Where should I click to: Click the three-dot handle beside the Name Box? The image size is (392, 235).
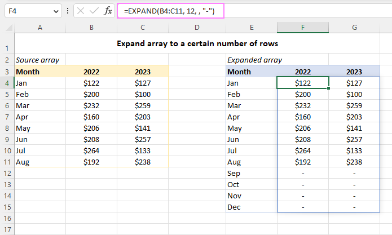point(68,11)
